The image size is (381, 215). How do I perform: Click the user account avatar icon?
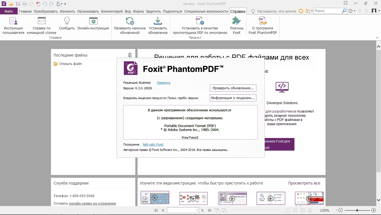click(374, 11)
